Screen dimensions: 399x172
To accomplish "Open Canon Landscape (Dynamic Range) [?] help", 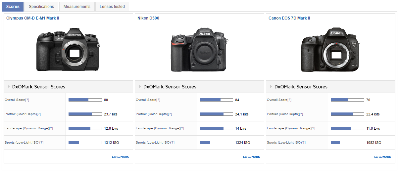I will pos(314,128).
